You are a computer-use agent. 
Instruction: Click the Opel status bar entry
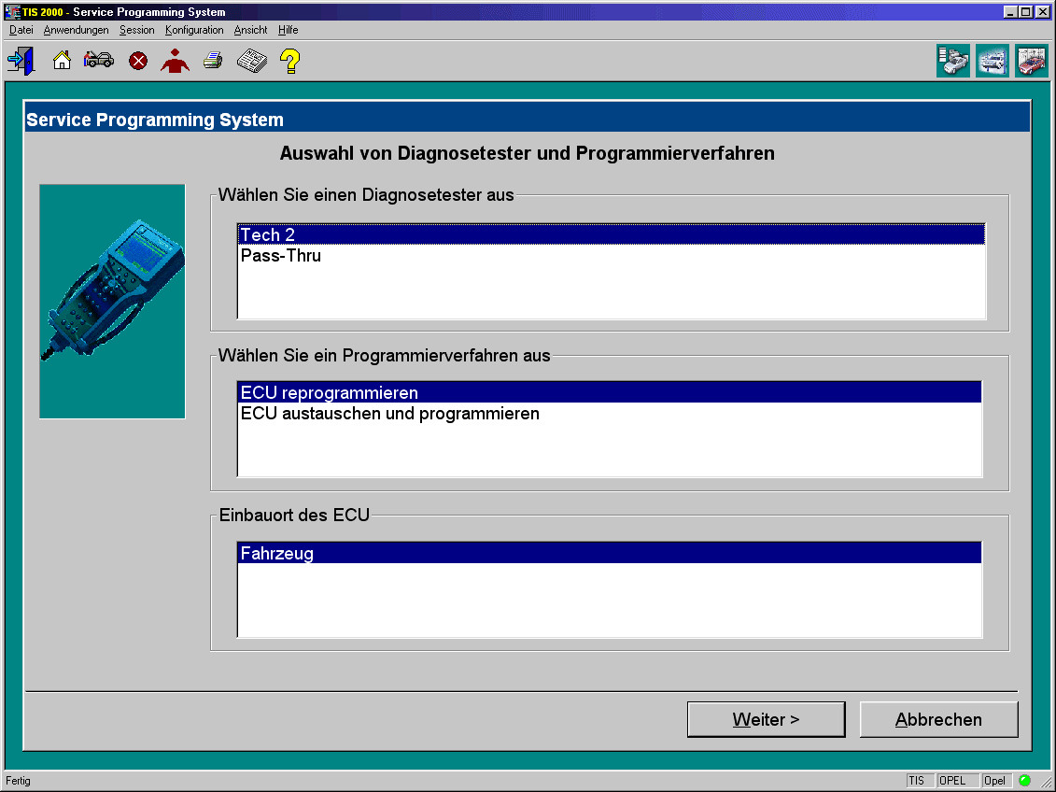tap(997, 781)
